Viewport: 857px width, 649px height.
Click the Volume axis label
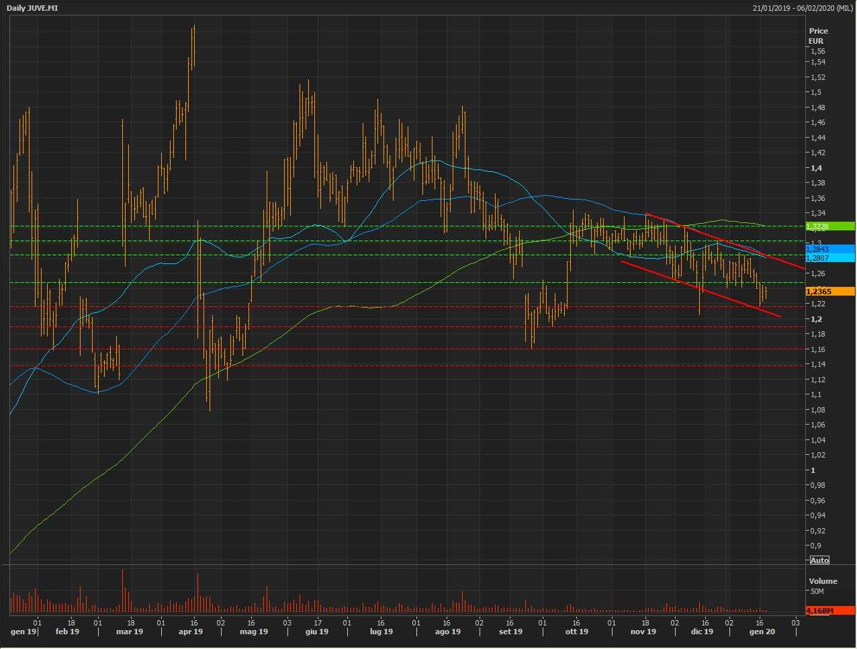823,581
